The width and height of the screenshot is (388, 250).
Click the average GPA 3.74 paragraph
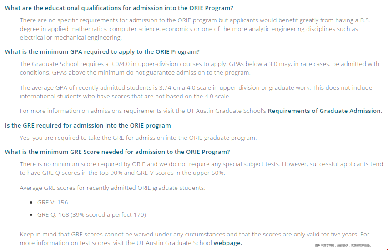coord(196,92)
